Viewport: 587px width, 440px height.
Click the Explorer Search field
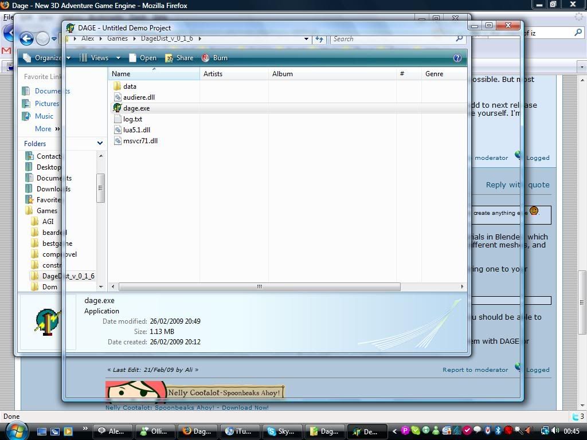(393, 39)
